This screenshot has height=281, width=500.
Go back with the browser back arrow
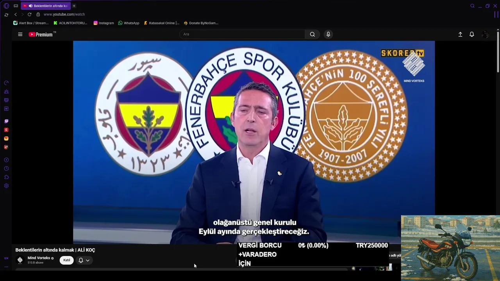16,14
